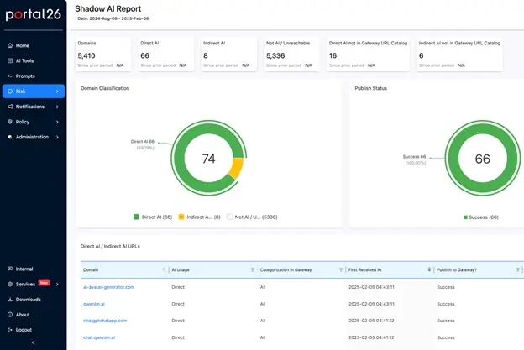The height and width of the screenshot is (350, 524).
Task: Open the ai-avatar-generator.com link
Action: (108, 287)
